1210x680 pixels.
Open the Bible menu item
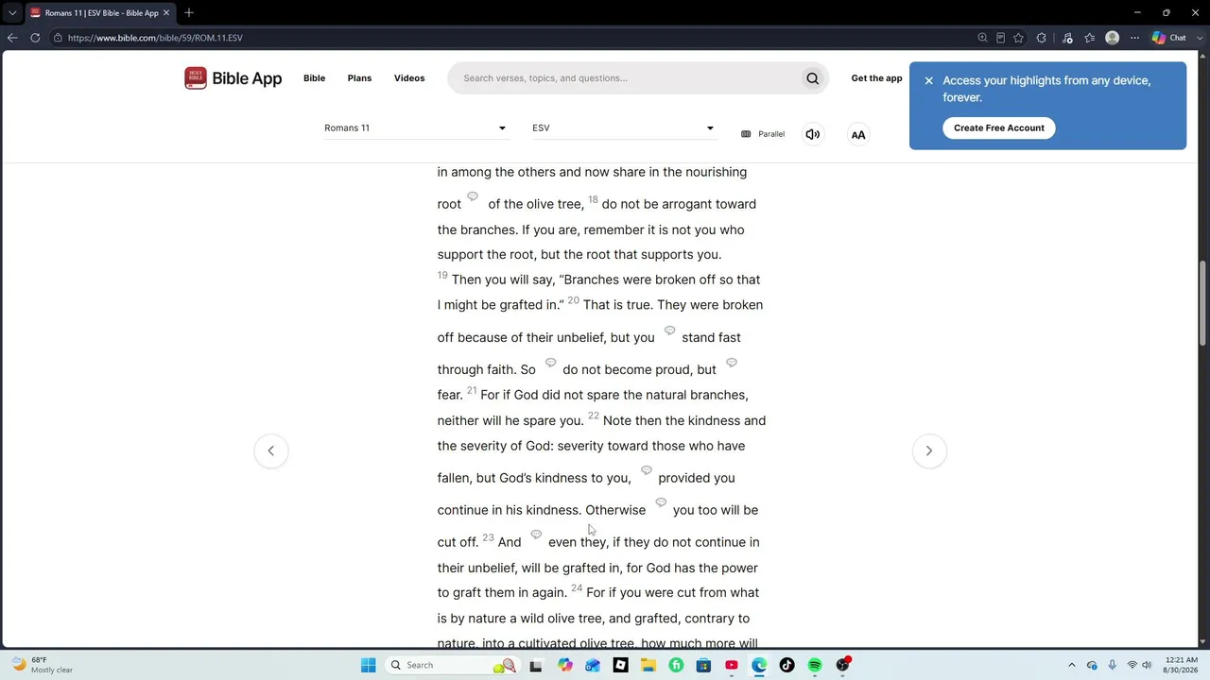314,78
